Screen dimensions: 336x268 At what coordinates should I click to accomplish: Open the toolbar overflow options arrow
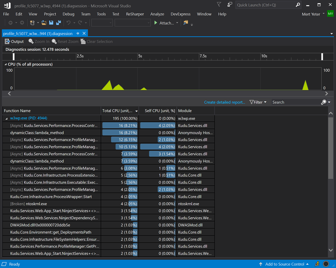pyautogui.click(x=192, y=24)
